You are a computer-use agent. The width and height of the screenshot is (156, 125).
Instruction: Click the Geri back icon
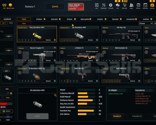tap(97, 5)
